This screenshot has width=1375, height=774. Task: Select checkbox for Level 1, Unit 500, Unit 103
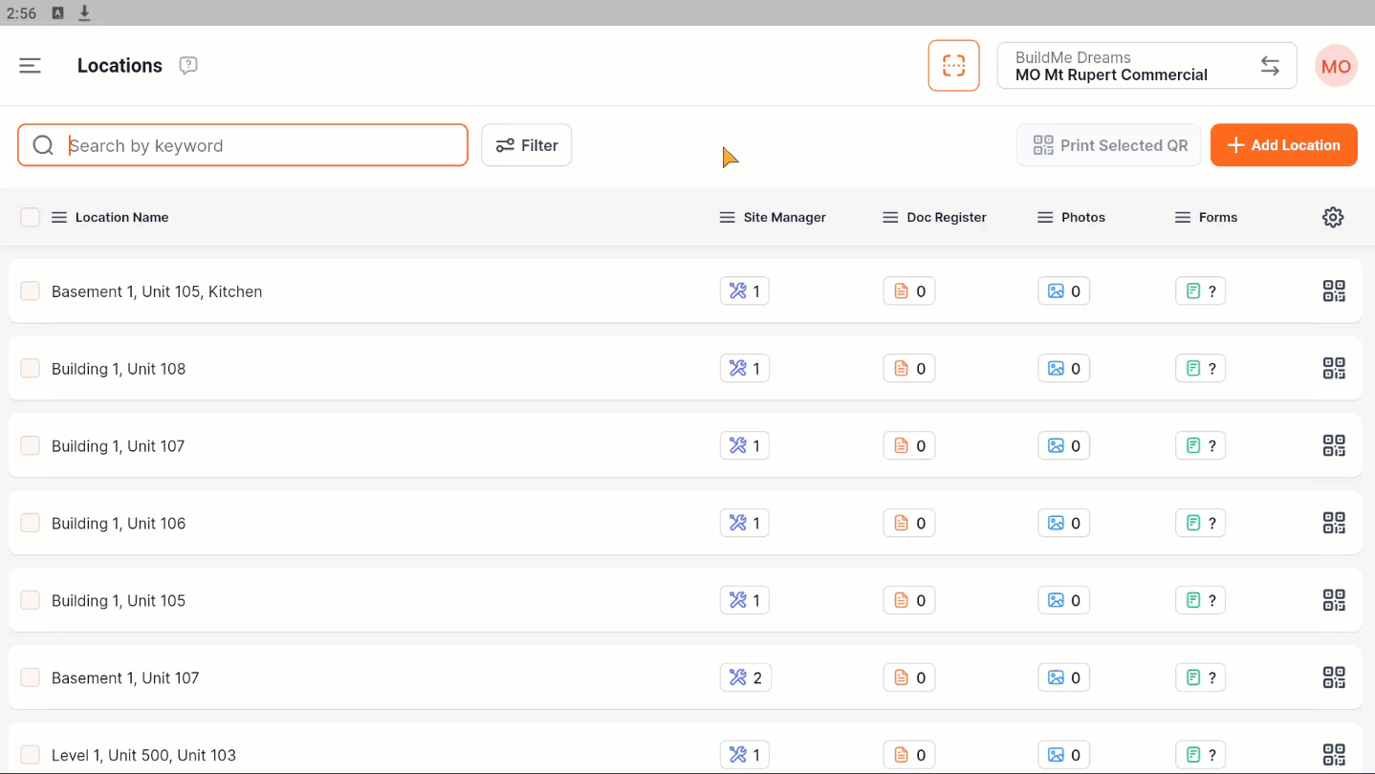[x=30, y=756]
